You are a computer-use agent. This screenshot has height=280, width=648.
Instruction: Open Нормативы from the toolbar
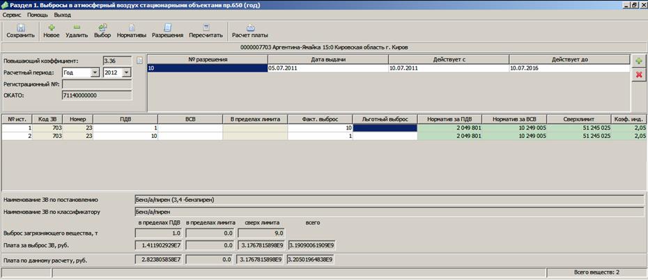tap(131, 30)
